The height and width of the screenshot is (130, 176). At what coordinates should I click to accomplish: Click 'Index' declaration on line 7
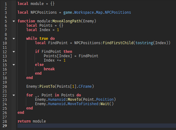[x=45, y=30]
